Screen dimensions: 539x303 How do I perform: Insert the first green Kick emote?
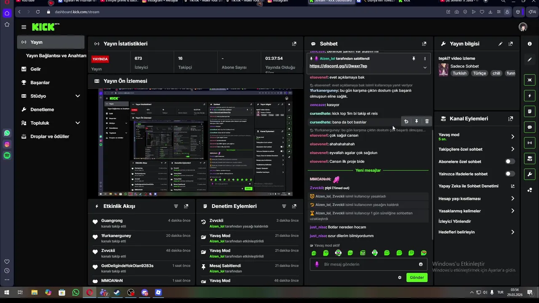[x=314, y=253]
